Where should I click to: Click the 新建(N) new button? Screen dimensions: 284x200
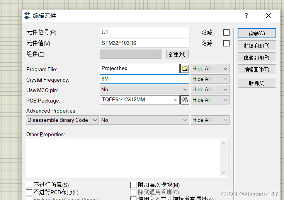(177, 55)
